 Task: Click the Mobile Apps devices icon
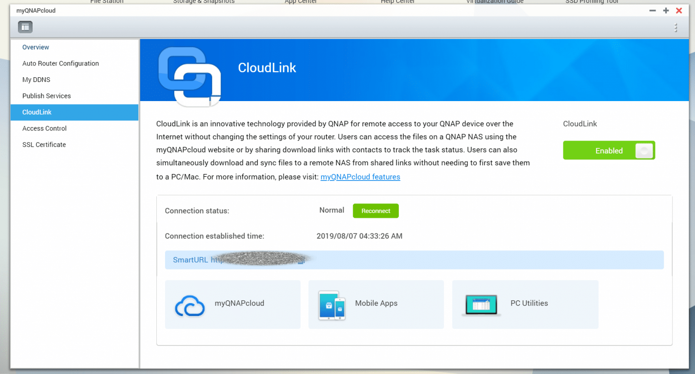[332, 305]
